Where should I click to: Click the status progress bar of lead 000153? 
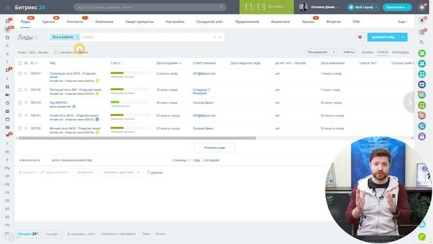click(x=130, y=102)
